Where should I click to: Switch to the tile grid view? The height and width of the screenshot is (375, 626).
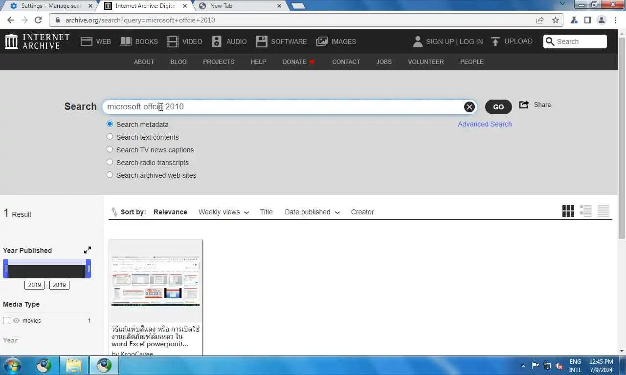568,211
